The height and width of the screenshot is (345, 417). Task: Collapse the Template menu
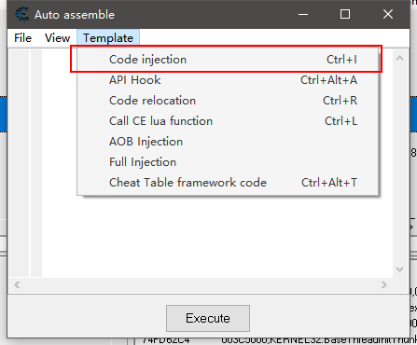pyautogui.click(x=108, y=38)
